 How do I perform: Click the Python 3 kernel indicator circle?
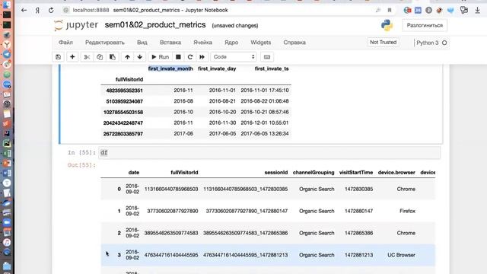pos(444,43)
